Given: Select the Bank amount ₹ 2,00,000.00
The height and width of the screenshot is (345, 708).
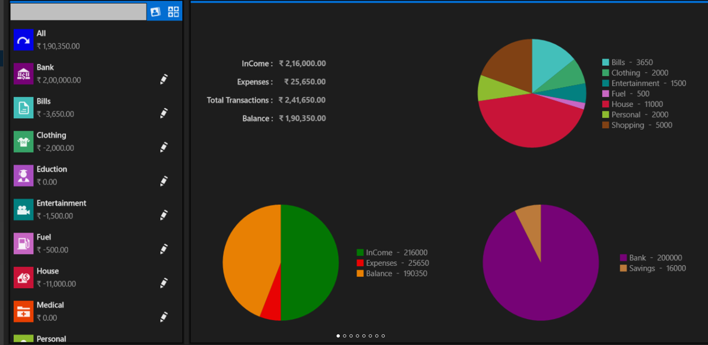Looking at the screenshot, I should tap(58, 80).
